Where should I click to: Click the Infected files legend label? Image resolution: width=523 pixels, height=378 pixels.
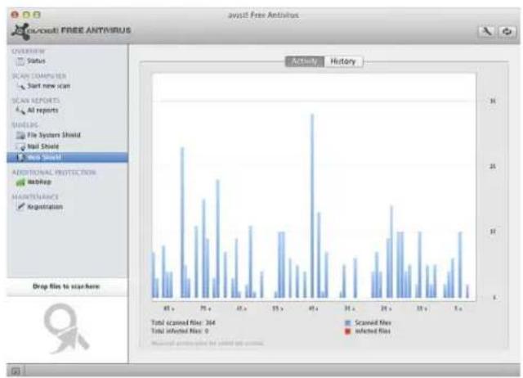(x=373, y=331)
